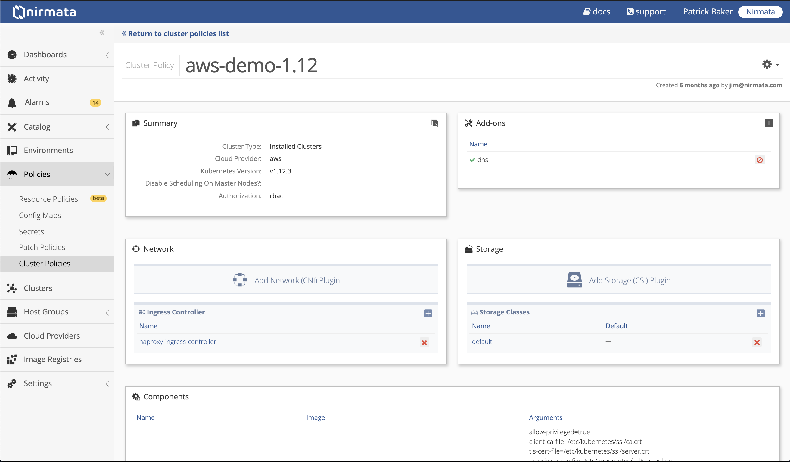Go to Environments

click(48, 150)
